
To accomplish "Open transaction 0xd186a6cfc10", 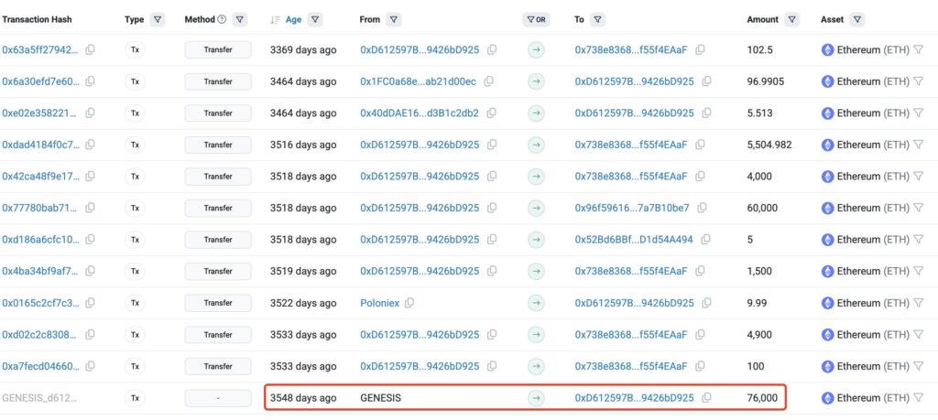I will coord(40,240).
